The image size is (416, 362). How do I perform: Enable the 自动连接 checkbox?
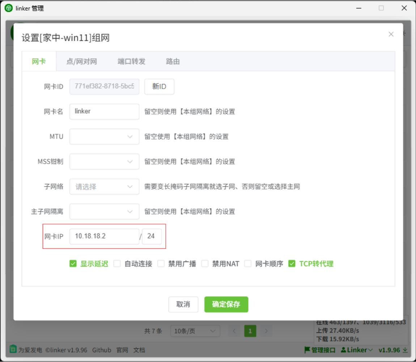117,264
